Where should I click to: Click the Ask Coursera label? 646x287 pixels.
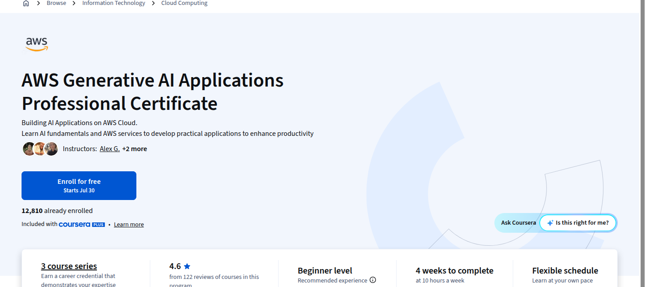519,223
